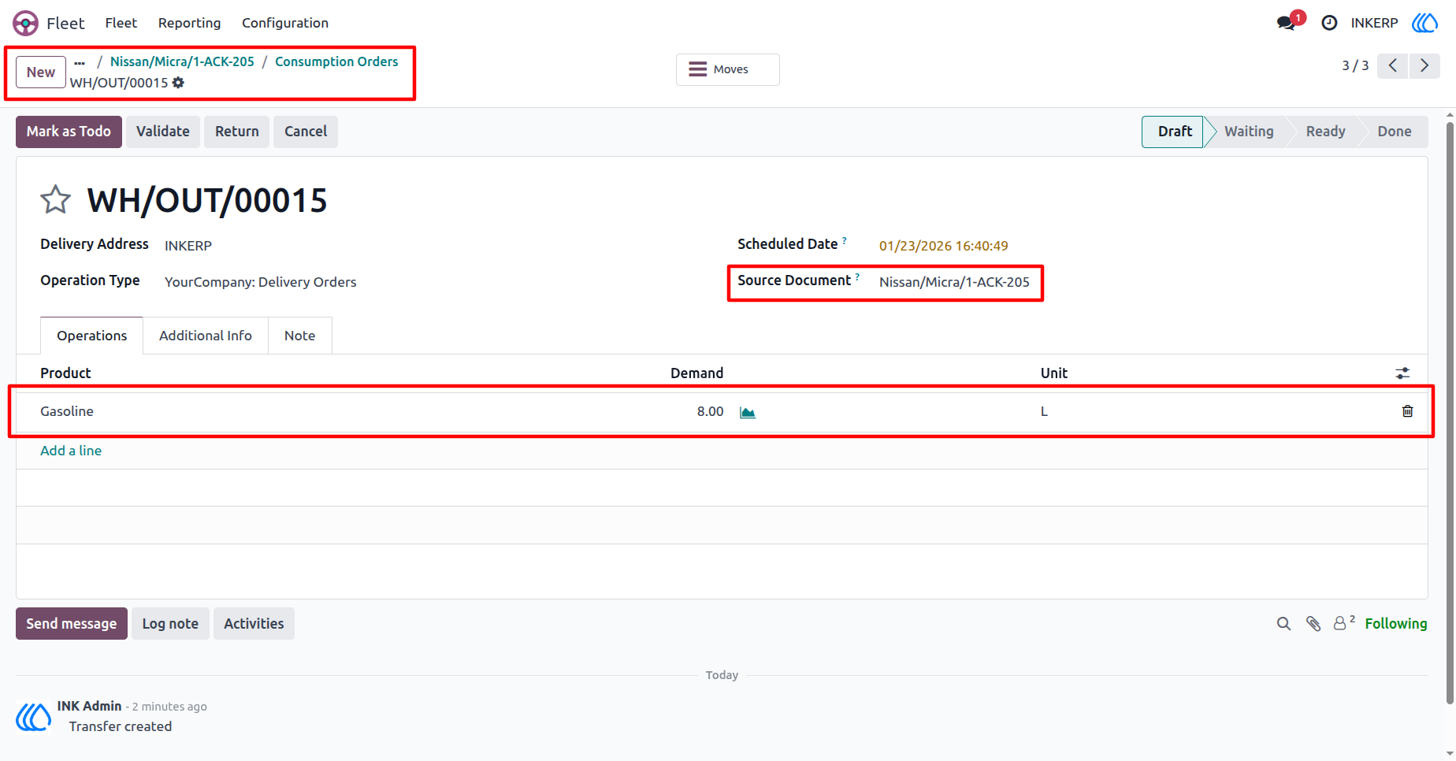1456x761 pixels.
Task: Click the Unit column header
Action: click(x=1053, y=373)
